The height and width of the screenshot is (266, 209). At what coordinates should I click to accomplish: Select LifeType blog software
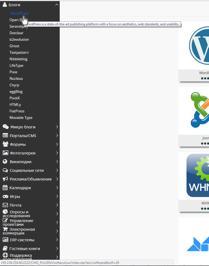tap(16, 65)
